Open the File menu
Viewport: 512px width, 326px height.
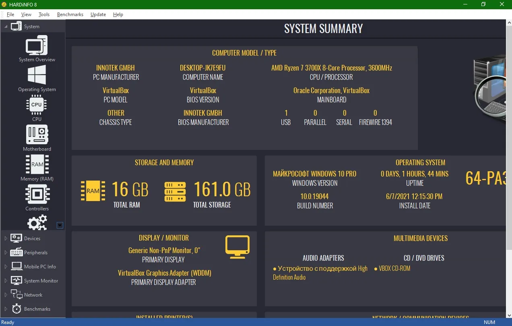pyautogui.click(x=10, y=15)
